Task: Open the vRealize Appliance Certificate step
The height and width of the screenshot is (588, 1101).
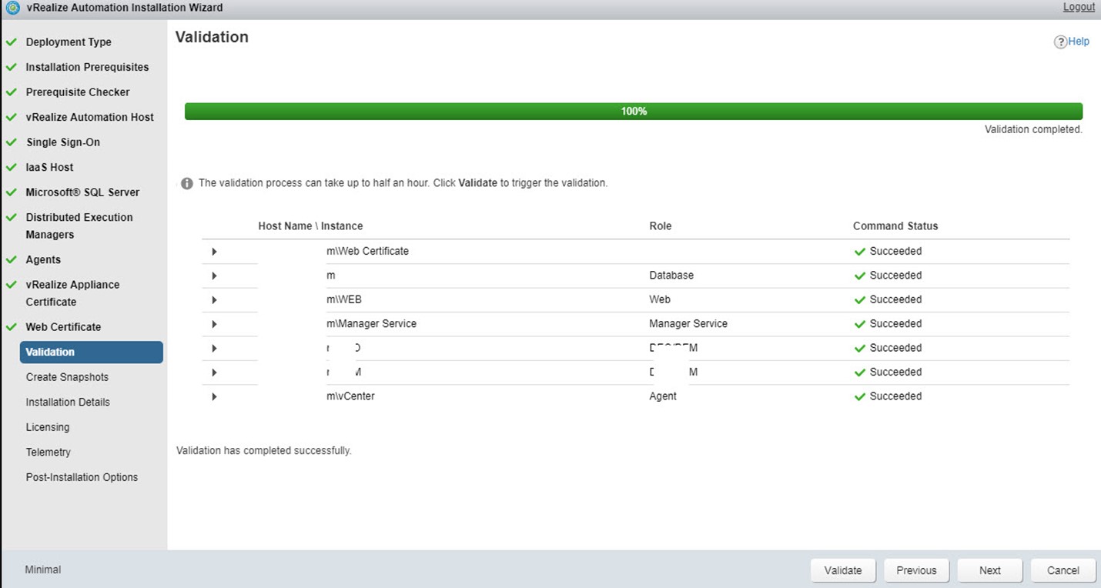Action: [x=72, y=293]
